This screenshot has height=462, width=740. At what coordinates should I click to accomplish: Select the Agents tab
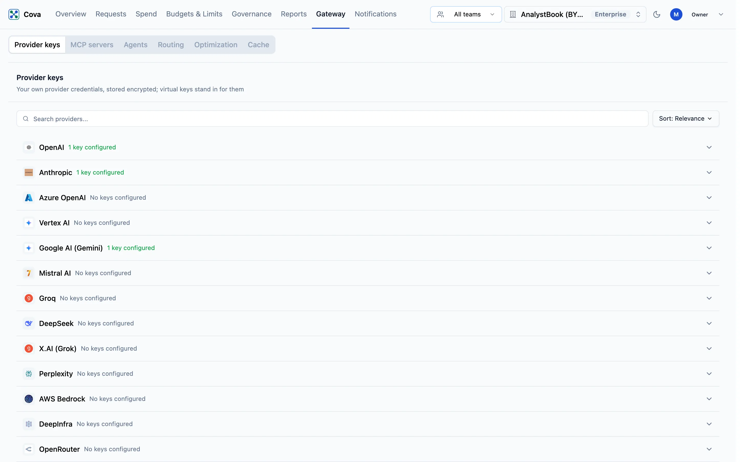click(135, 45)
